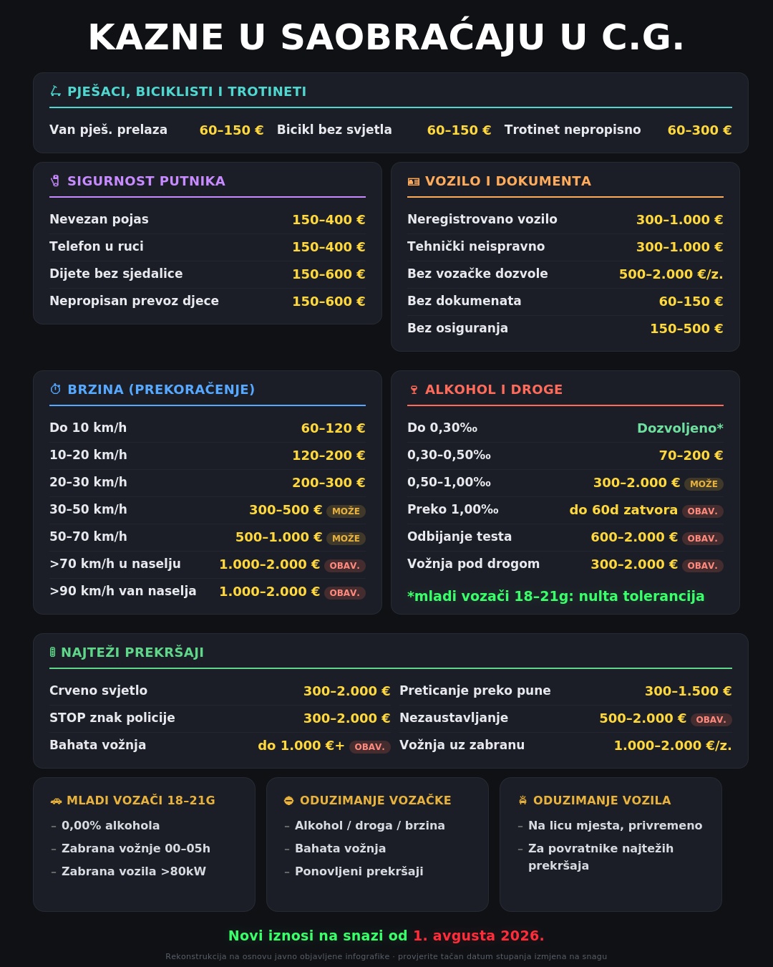Click the no-entry icon beside Oduzimanje vozačke
The width and height of the screenshot is (773, 967).
[288, 801]
